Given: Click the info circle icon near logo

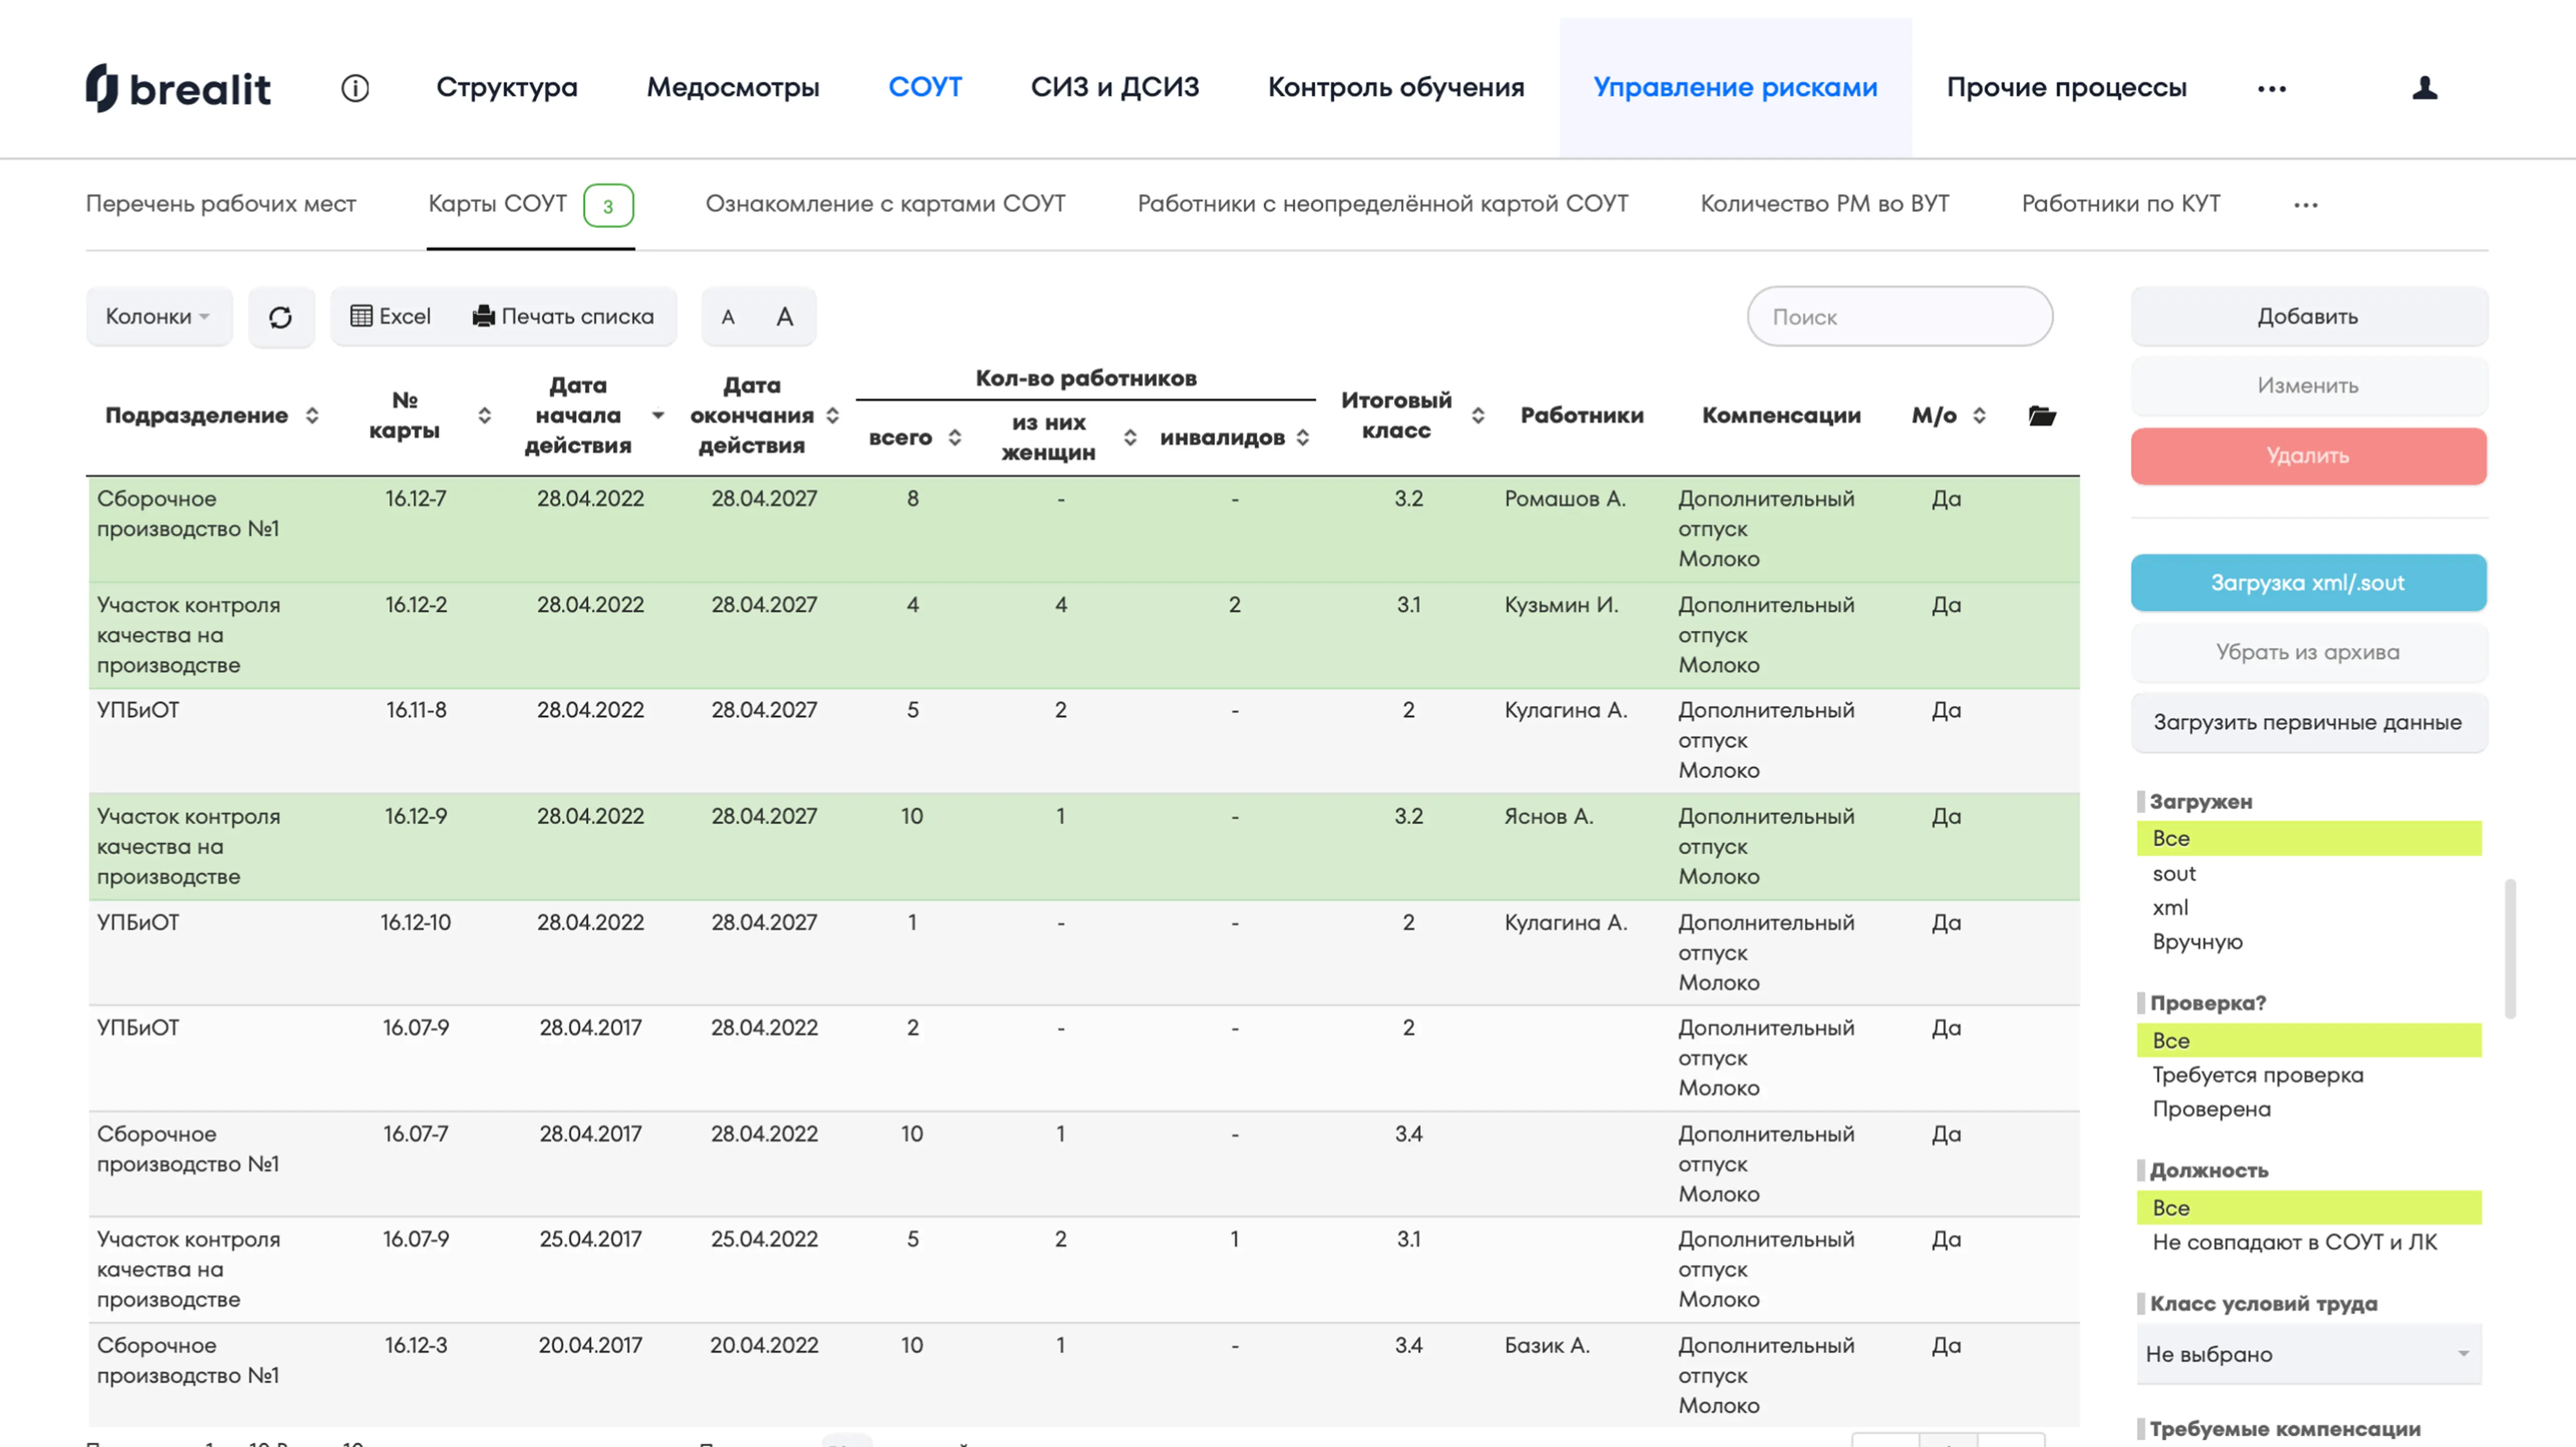Looking at the screenshot, I should 355,88.
